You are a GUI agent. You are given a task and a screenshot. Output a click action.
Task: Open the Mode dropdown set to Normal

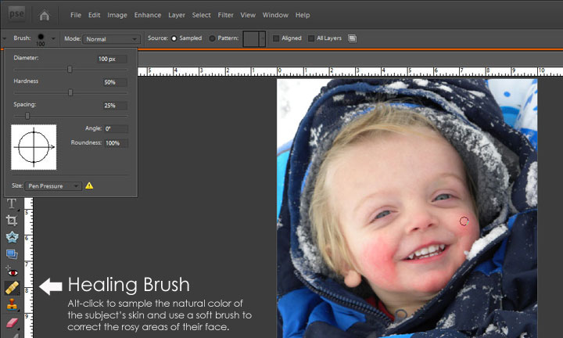point(112,38)
